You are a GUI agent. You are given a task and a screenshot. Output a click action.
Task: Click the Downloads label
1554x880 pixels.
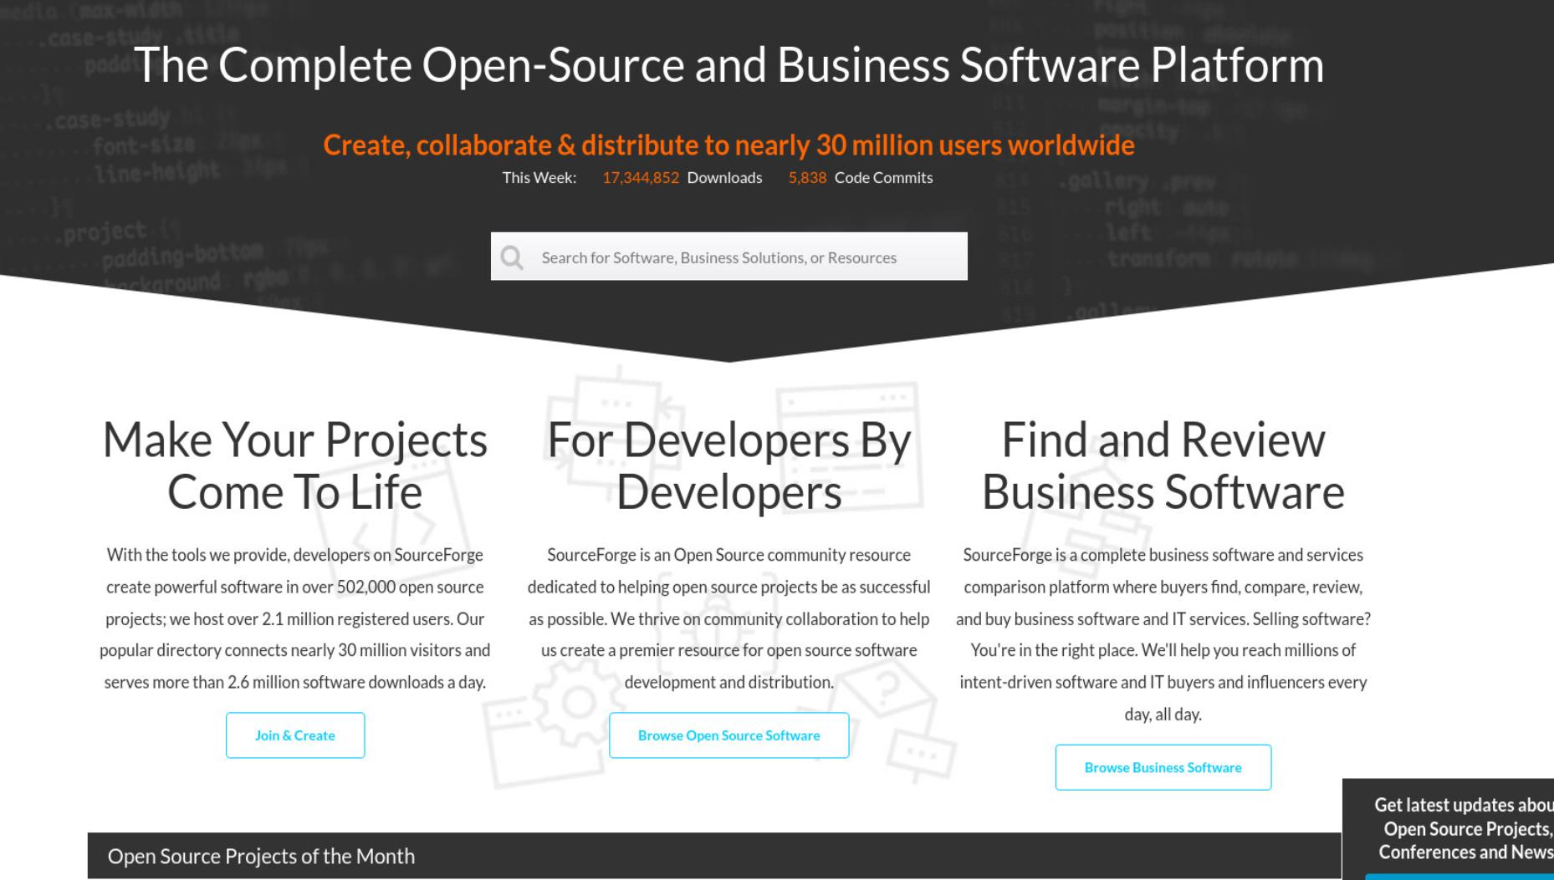724,177
